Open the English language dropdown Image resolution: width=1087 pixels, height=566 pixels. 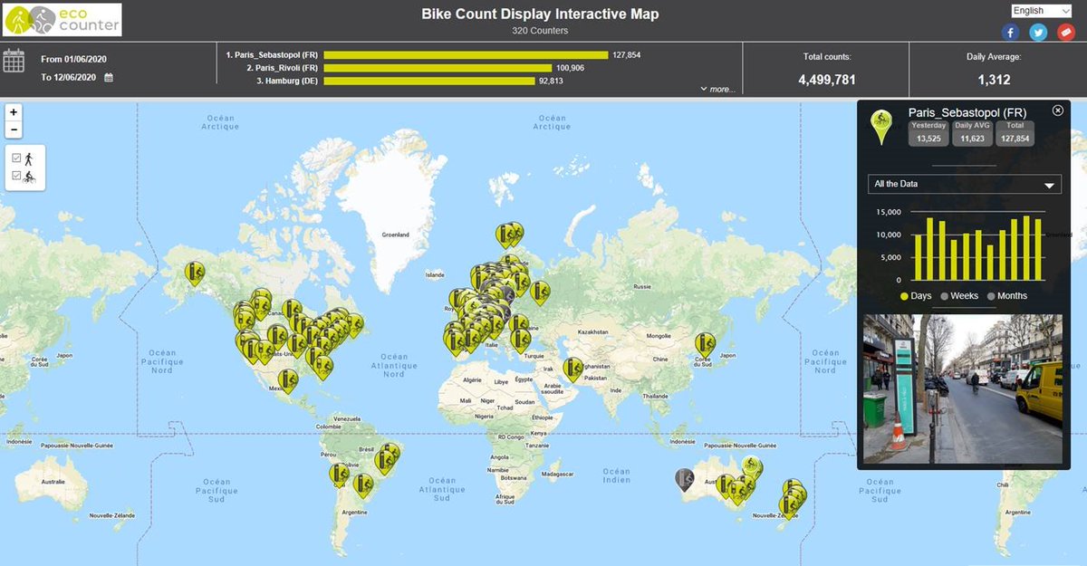click(x=1040, y=10)
